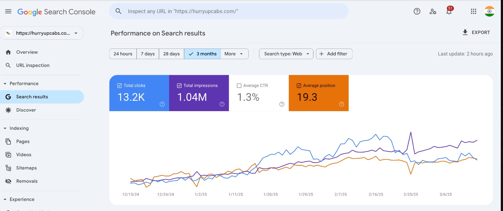This screenshot has width=503, height=211.
Task: Click the 19.3 average position value
Action: tap(307, 97)
